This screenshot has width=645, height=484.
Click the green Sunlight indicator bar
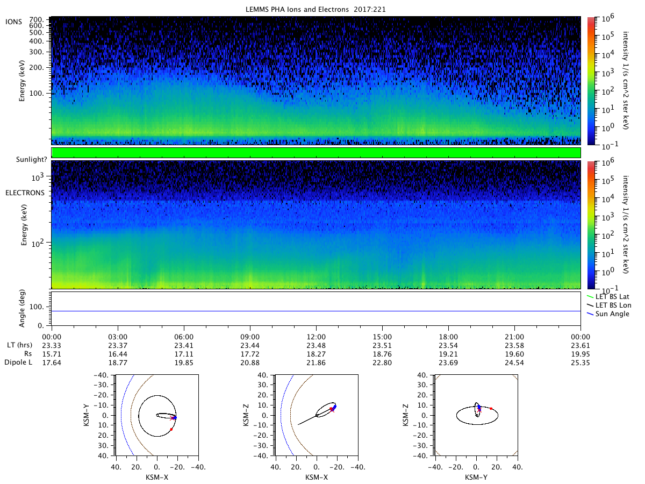point(316,153)
